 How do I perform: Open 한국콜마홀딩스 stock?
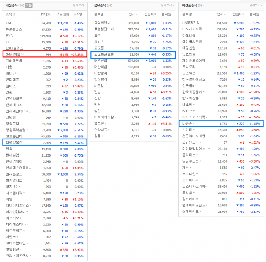pos(194,79)
